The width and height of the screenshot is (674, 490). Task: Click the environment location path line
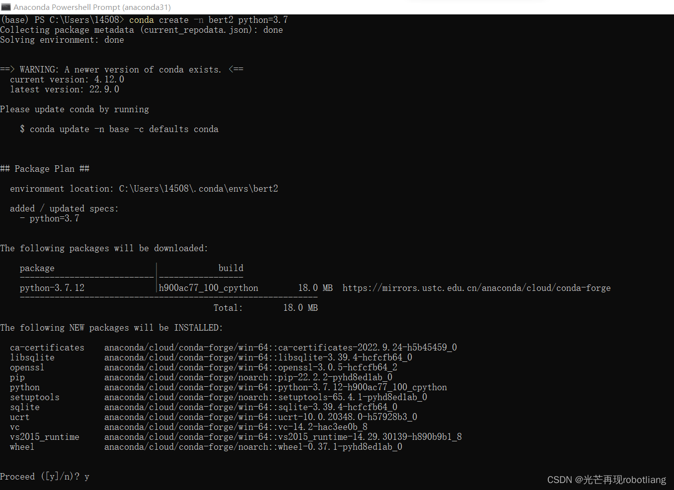click(144, 189)
